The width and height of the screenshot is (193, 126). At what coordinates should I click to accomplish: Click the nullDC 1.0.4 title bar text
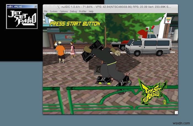[x=116, y=7]
